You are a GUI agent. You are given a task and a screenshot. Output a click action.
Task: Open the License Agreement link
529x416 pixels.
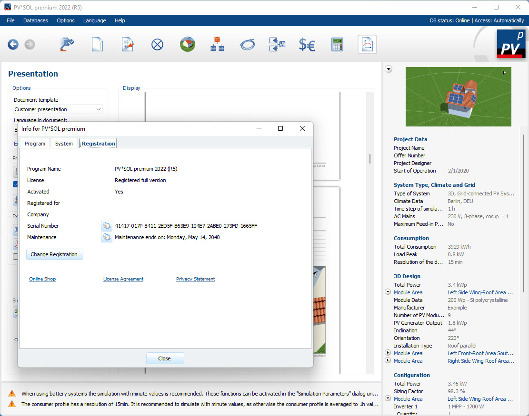click(123, 279)
